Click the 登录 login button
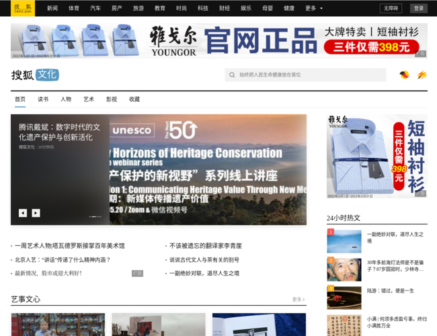 pos(419,8)
